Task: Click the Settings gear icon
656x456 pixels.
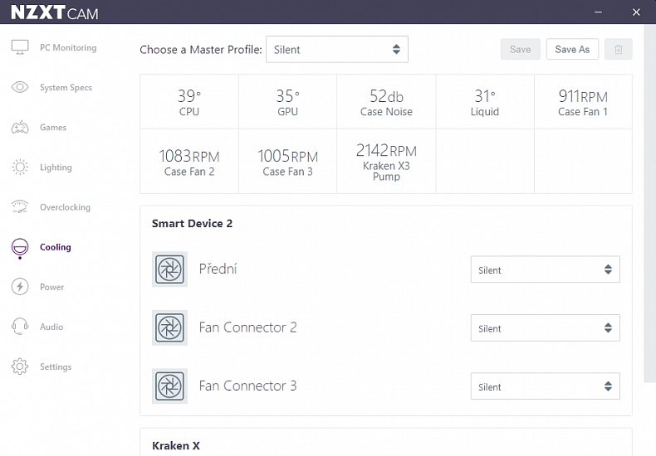Action: pyautogui.click(x=20, y=366)
